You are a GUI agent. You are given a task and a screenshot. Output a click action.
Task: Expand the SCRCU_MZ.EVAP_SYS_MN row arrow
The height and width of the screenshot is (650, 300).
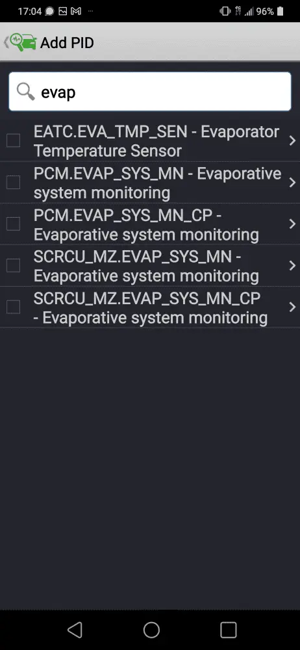[292, 265]
